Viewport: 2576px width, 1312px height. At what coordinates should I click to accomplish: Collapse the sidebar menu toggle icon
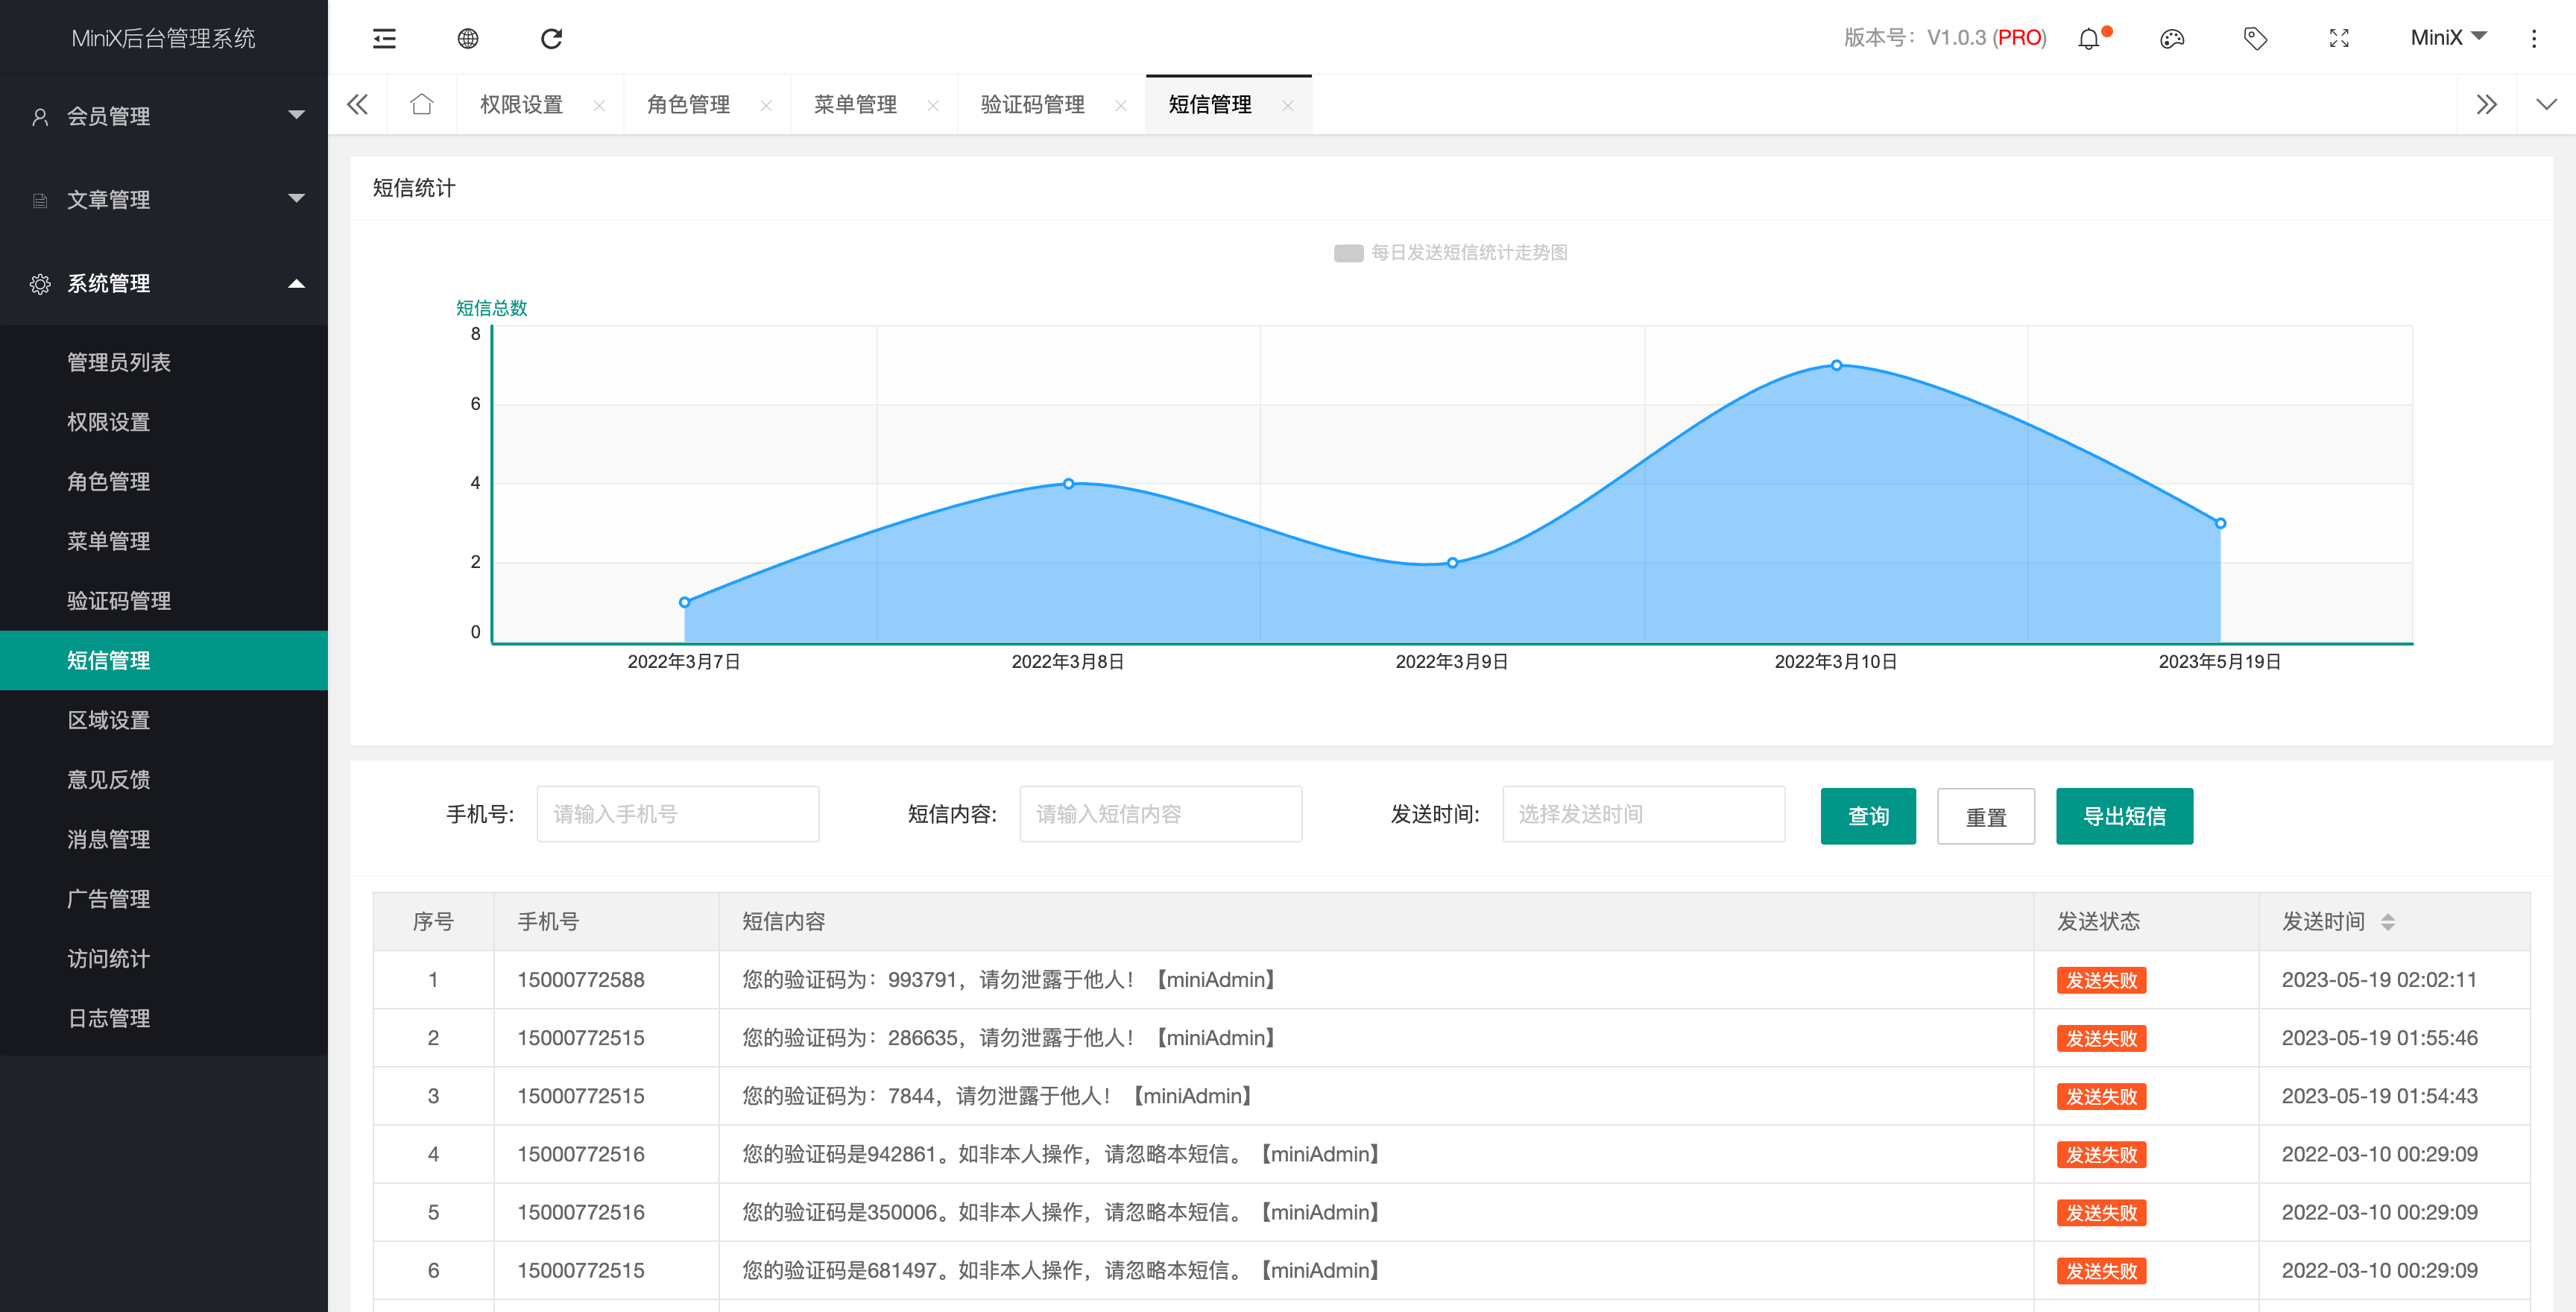pos(384,38)
